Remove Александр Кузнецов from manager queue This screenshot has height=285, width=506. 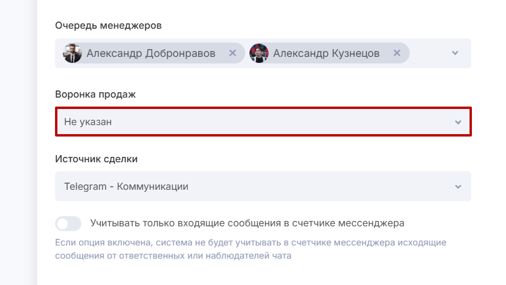click(397, 53)
